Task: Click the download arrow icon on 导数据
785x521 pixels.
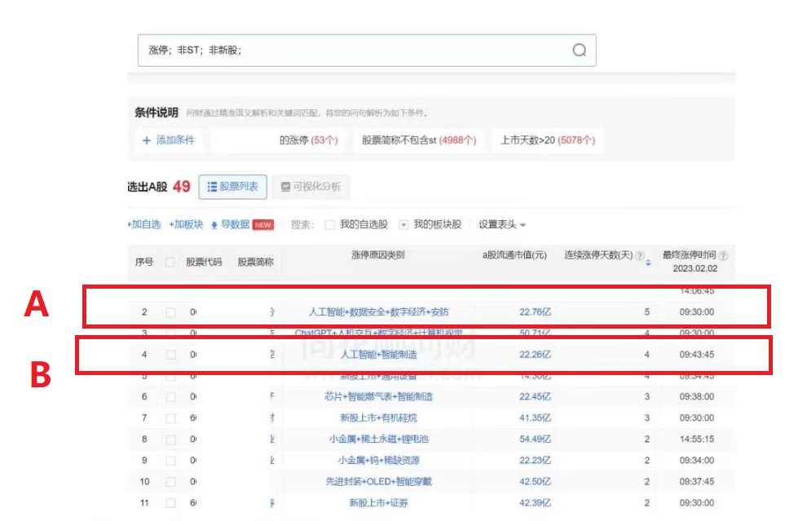Action: pos(214,223)
